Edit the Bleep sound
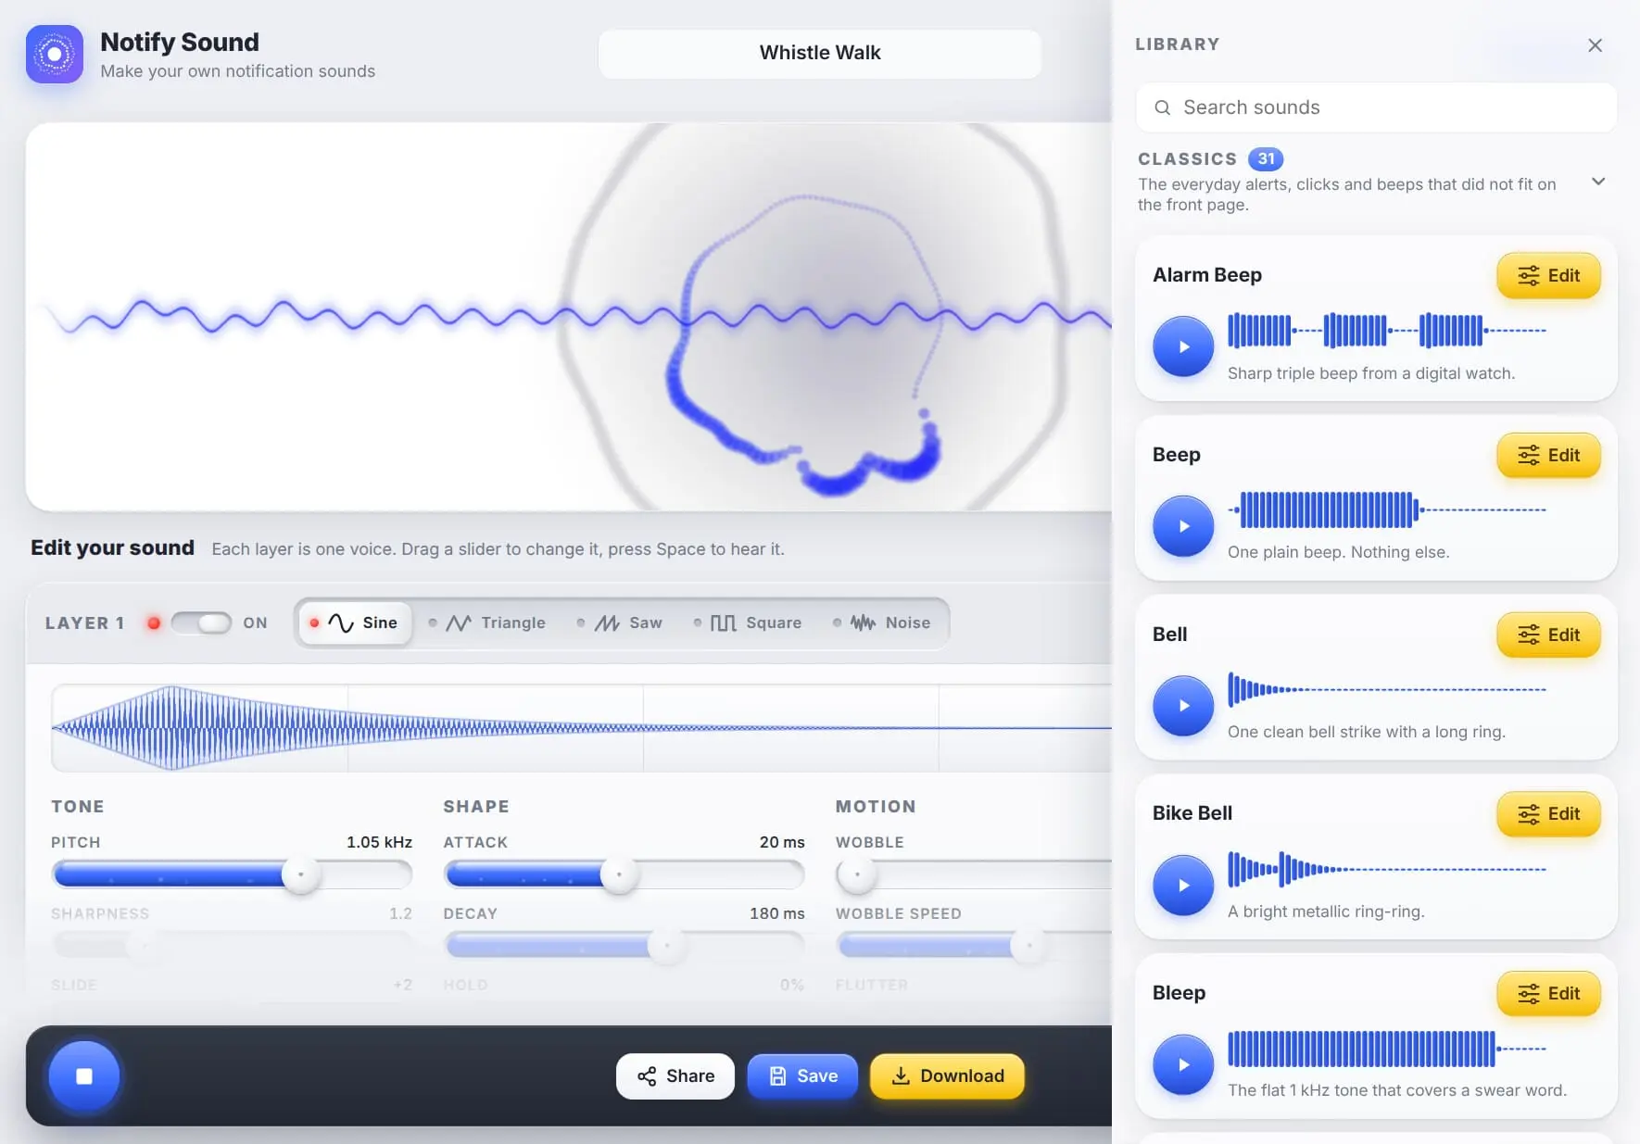The width and height of the screenshot is (1640, 1144). [x=1548, y=993]
